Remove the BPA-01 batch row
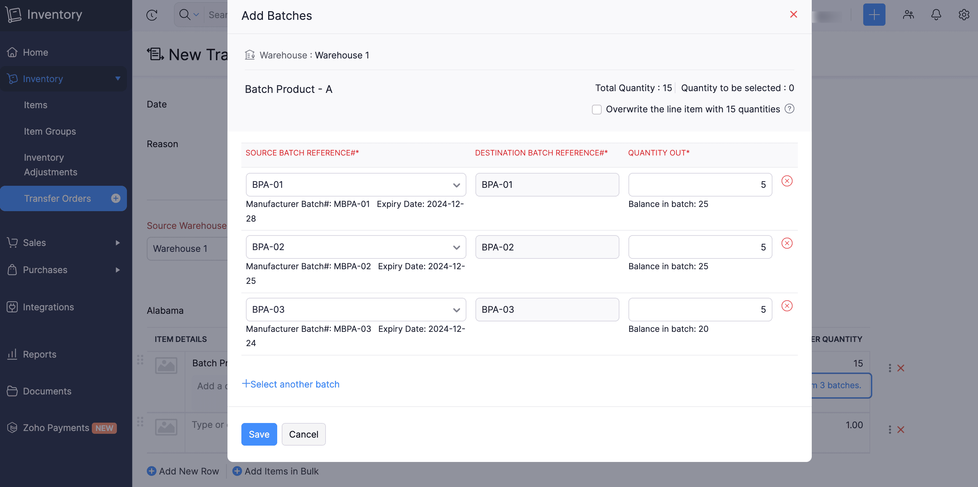Screen dimensions: 978x487 point(787,181)
